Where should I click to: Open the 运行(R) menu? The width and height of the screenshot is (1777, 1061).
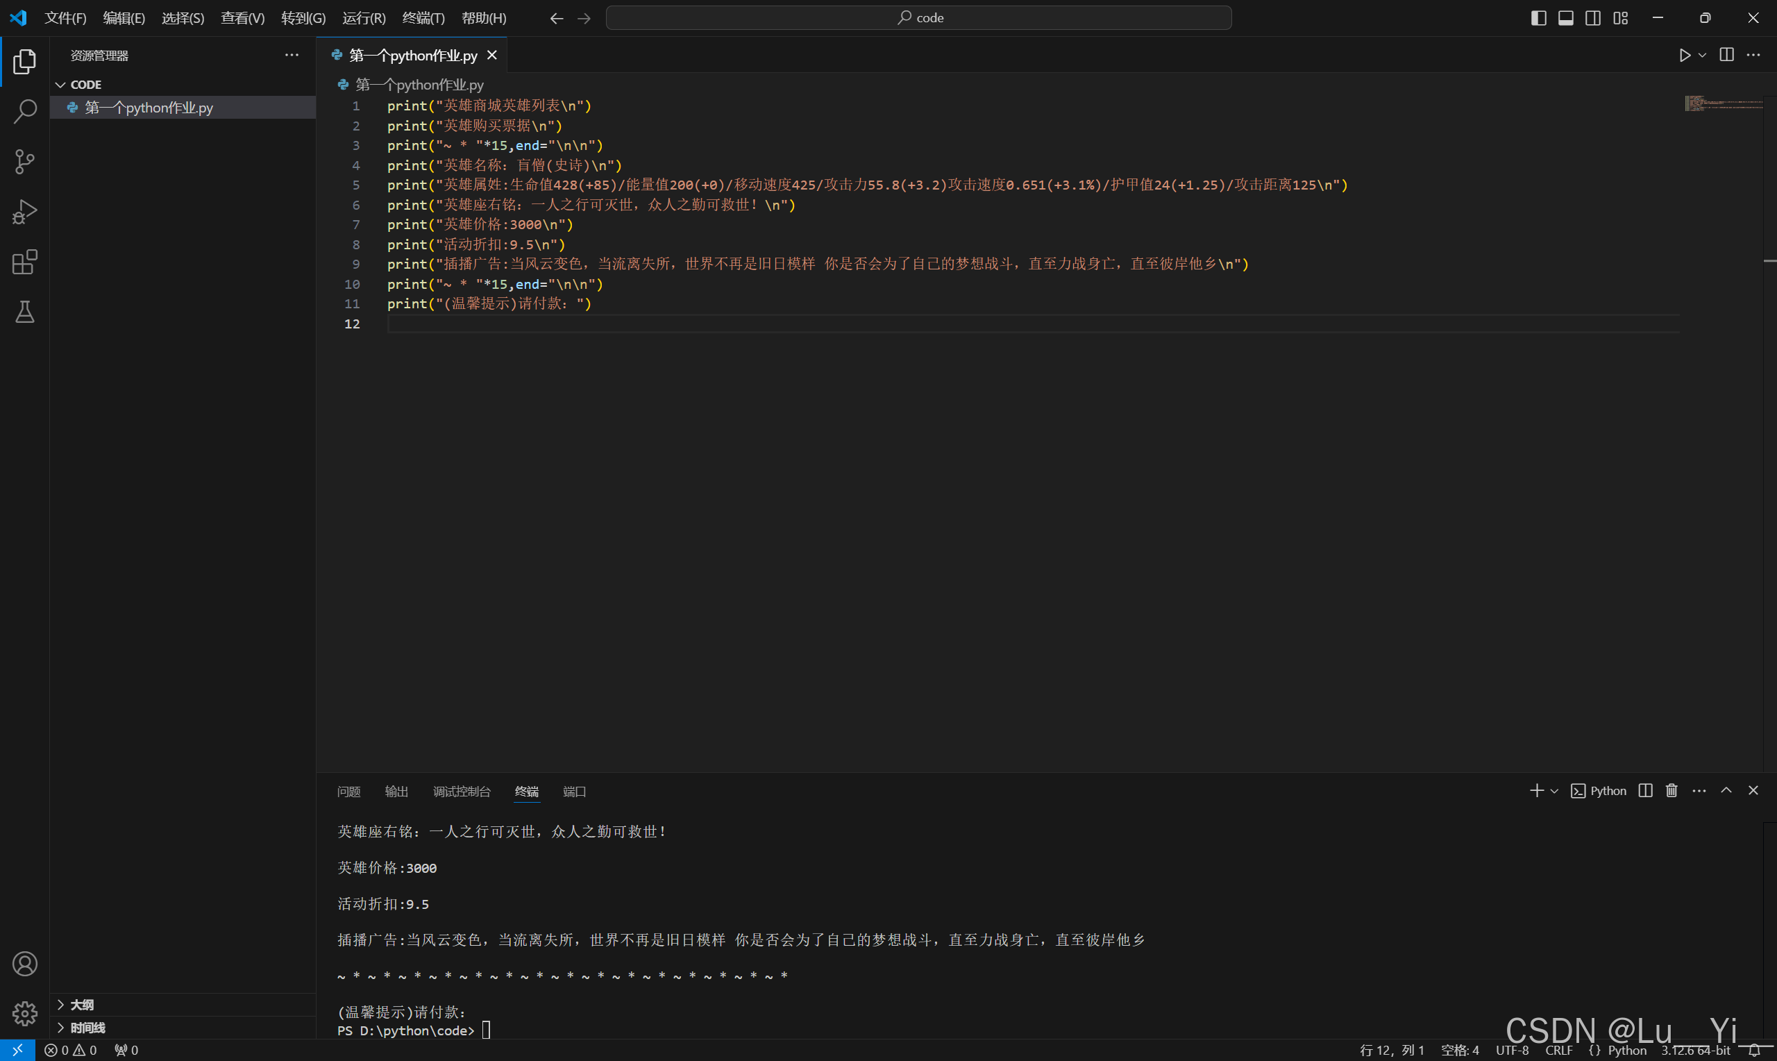pos(364,18)
